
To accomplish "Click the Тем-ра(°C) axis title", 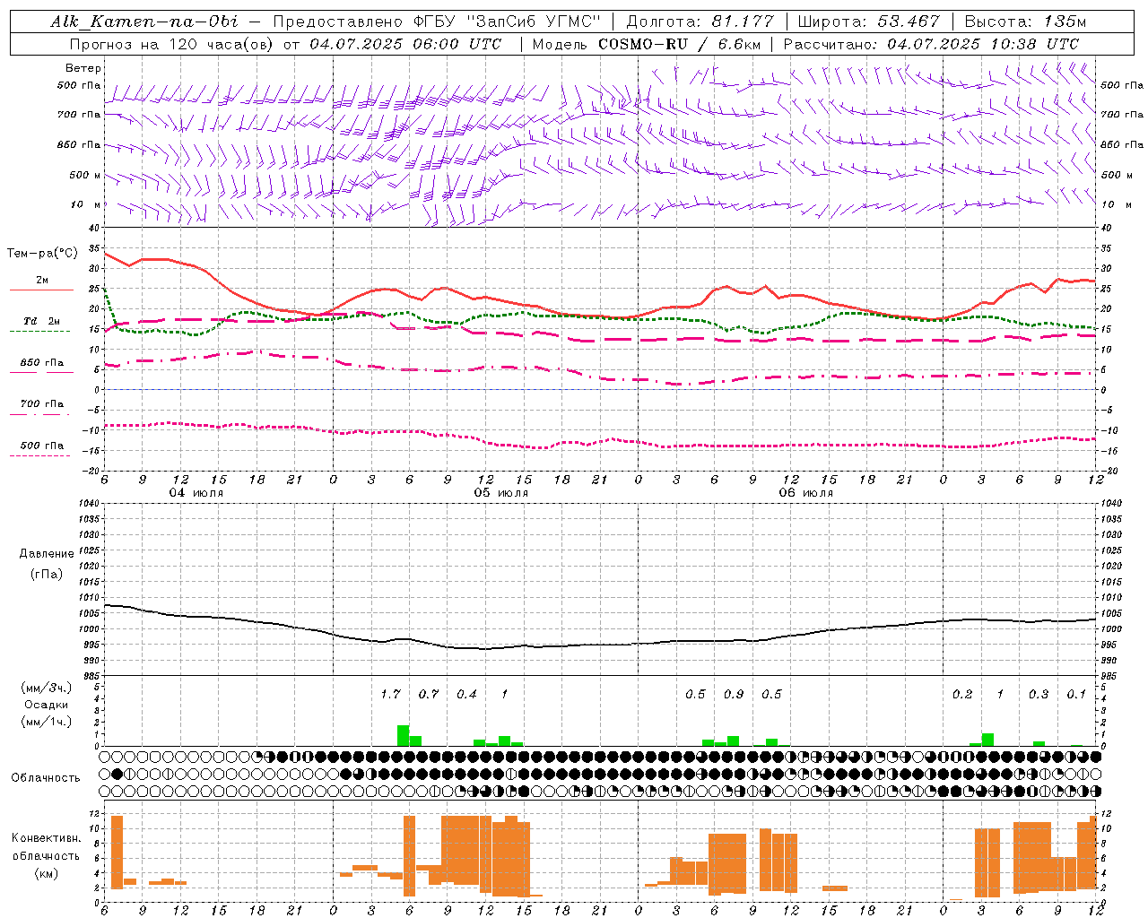I will (x=43, y=254).
